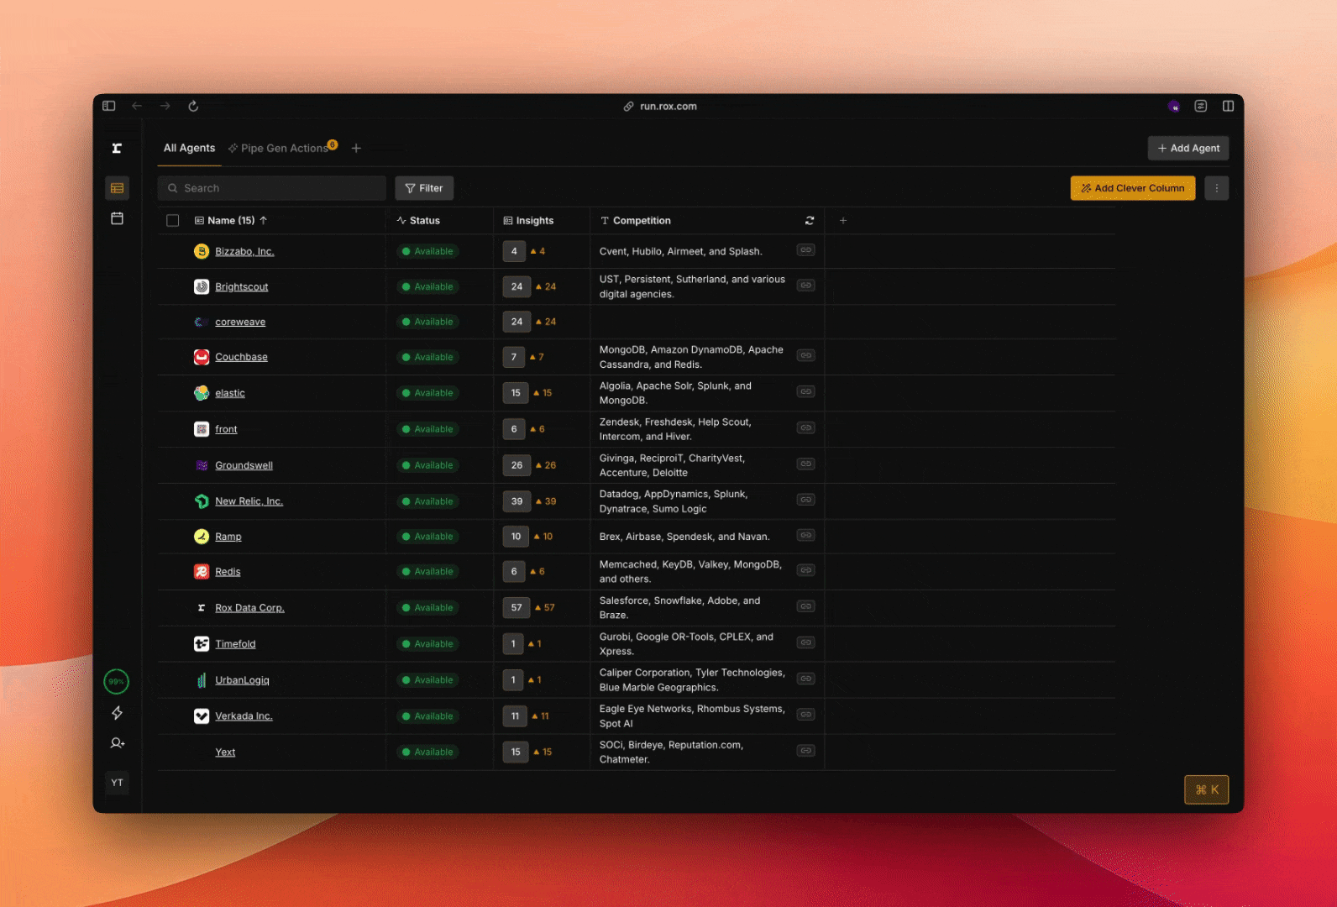1337x907 pixels.
Task: Toggle the browser sidebar panel icon
Action: pyautogui.click(x=109, y=106)
